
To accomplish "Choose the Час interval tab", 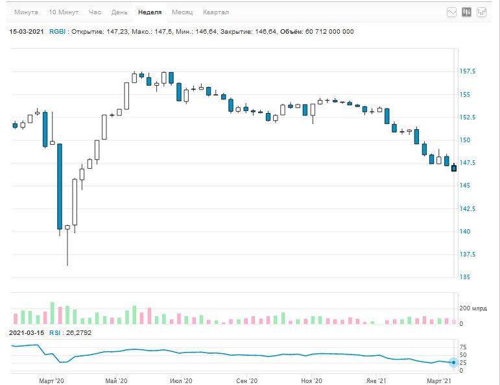I will click(95, 12).
